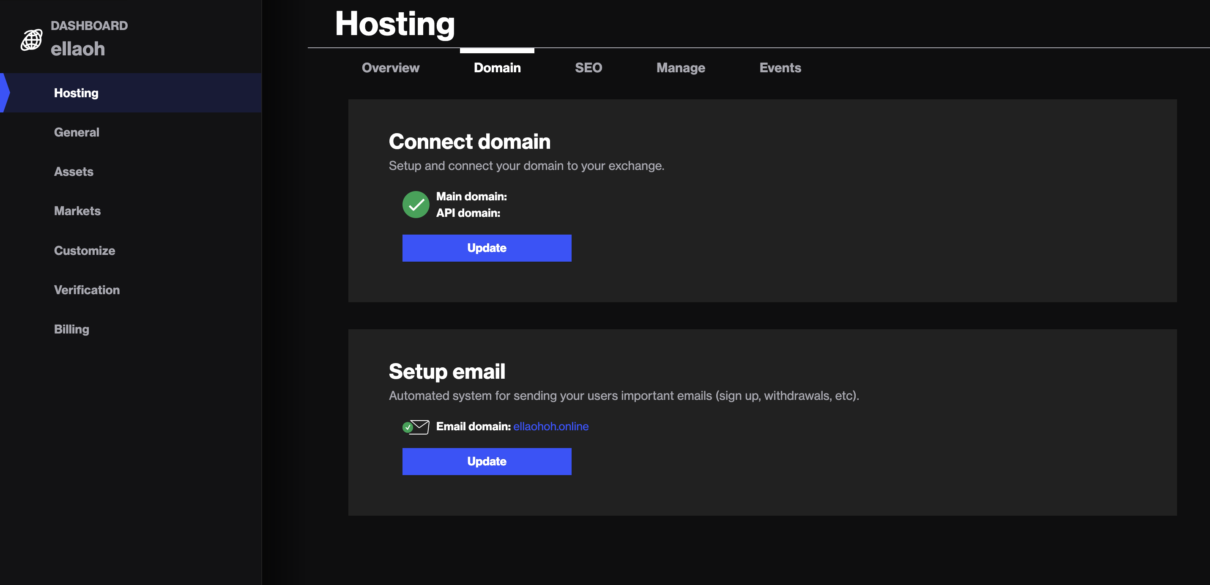Open the Hosting sidebar section
This screenshot has height=585, width=1210.
click(x=76, y=93)
